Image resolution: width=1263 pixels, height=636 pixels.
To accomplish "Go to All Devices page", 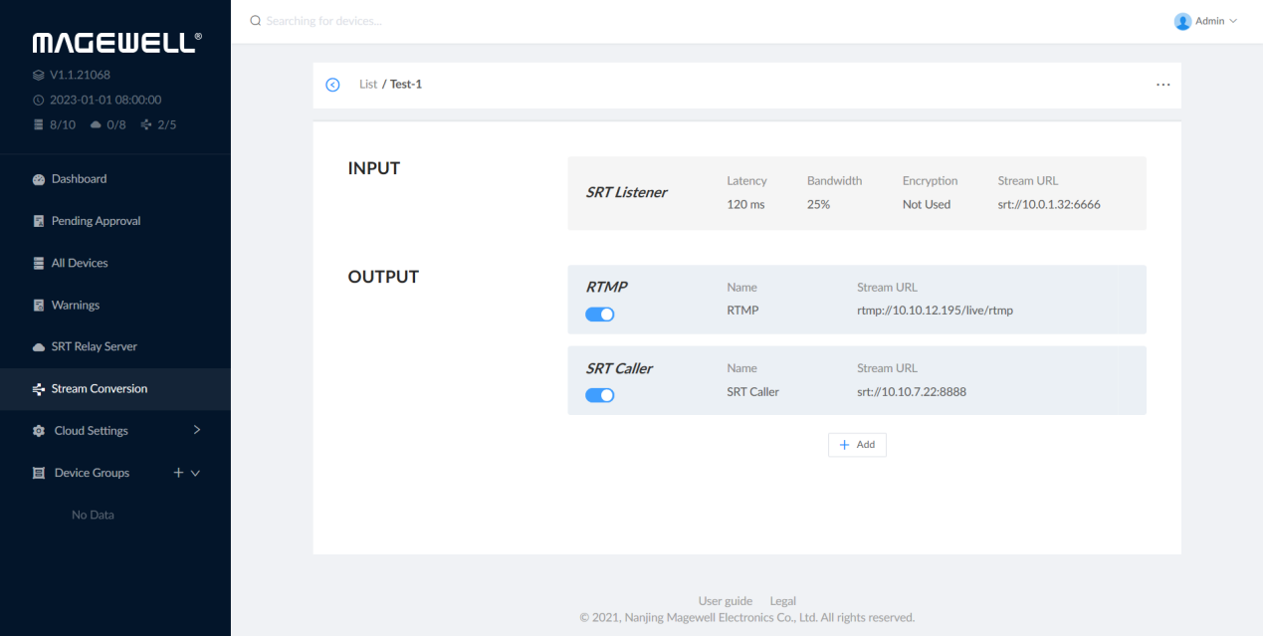I will [x=80, y=263].
